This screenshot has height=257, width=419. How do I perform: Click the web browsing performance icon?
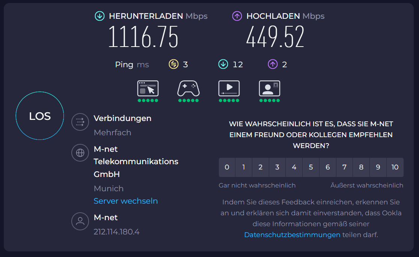pos(148,89)
